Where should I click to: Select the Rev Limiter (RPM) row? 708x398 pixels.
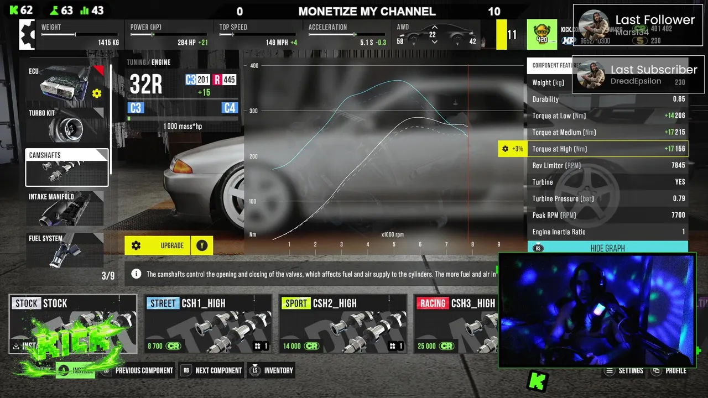coord(608,165)
